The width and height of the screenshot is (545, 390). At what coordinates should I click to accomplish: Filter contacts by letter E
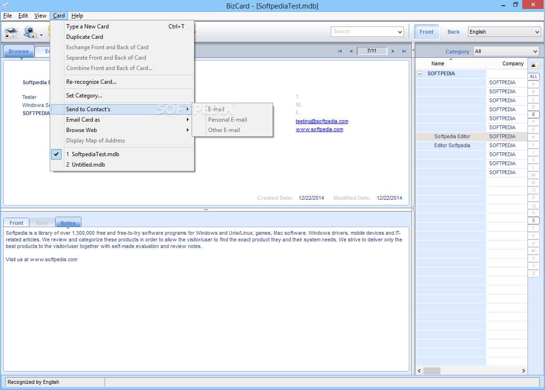pos(534,115)
